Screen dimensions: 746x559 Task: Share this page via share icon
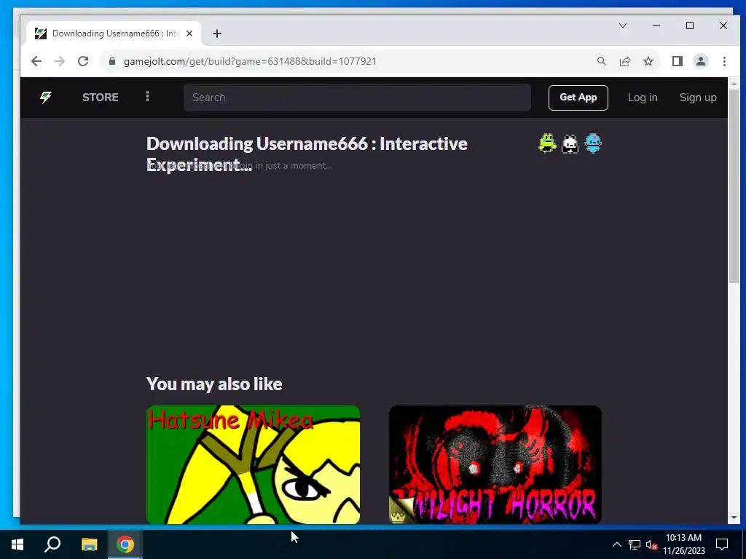624,61
